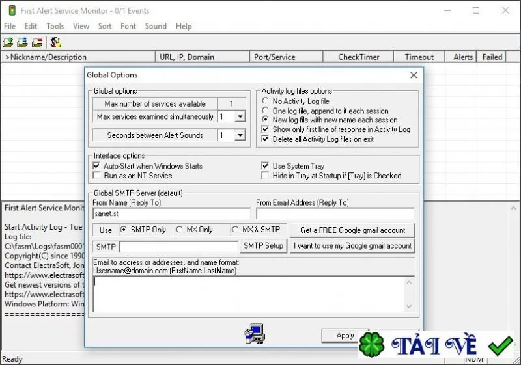Click the green clover icon
Image resolution: width=521 pixels, height=365 pixels.
tap(372, 344)
